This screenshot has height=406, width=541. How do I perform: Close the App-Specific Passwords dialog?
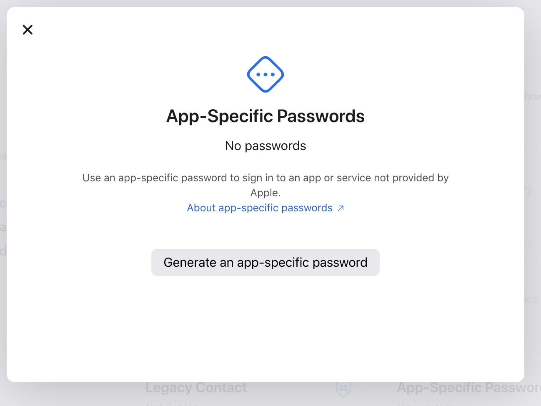(x=28, y=30)
